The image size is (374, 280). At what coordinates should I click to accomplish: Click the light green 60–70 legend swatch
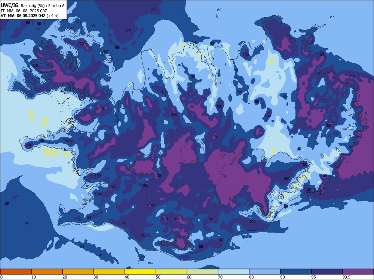tap(202, 272)
